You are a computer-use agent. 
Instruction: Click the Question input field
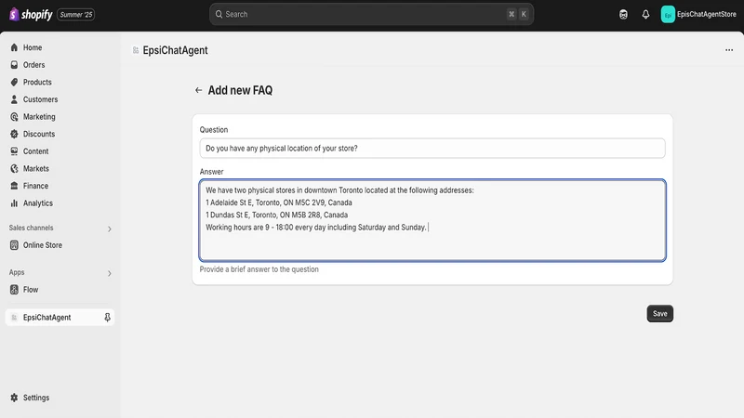(432, 149)
